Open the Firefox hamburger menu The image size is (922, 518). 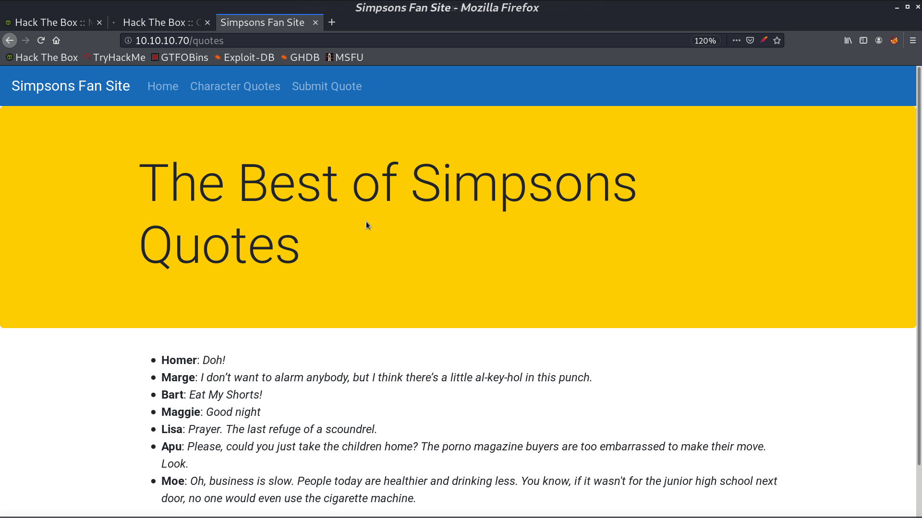tap(913, 41)
